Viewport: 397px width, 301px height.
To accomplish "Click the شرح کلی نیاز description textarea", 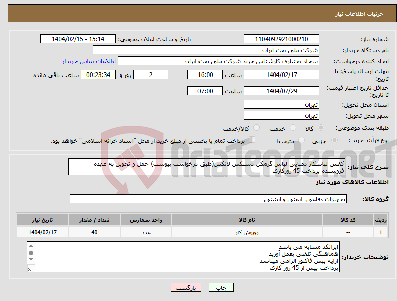I will coord(207,167).
